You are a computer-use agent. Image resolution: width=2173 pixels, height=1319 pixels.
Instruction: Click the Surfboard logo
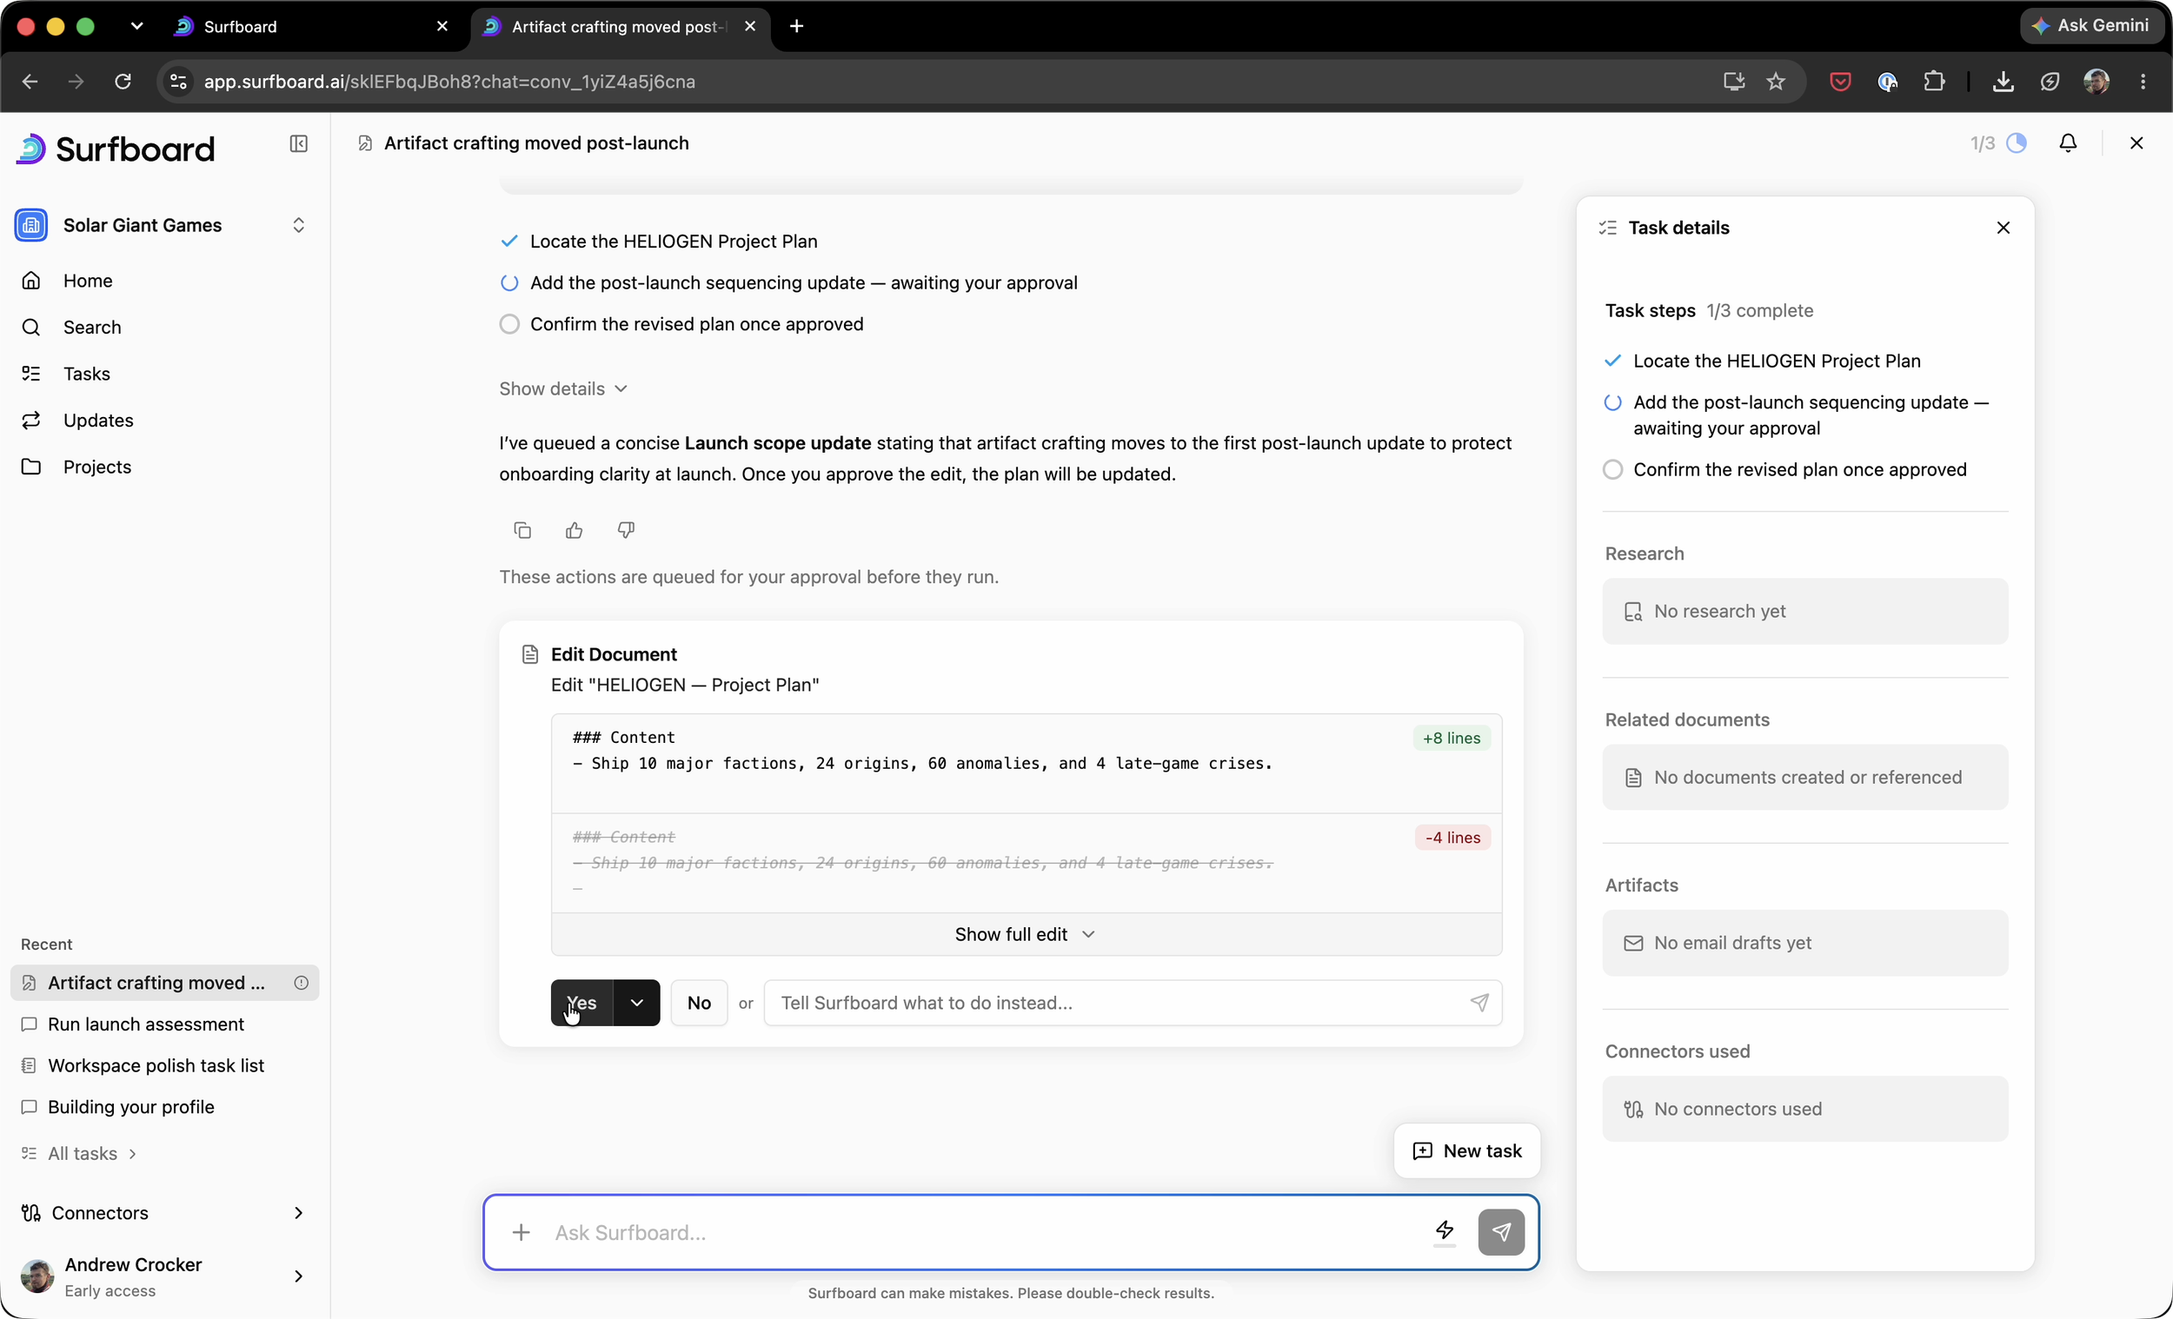pyautogui.click(x=116, y=149)
